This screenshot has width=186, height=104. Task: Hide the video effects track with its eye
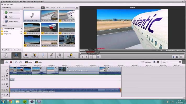(x=2, y=76)
